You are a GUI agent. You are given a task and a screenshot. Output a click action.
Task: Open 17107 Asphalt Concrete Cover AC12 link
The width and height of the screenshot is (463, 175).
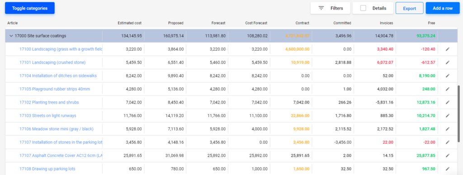point(61,156)
